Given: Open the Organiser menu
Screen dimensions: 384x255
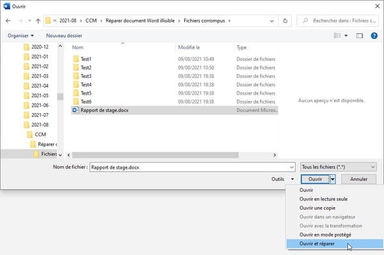Looking at the screenshot, I should coord(20,36).
